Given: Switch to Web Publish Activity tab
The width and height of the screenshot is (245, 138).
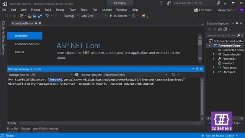Looking at the screenshot, I should click(x=46, y=129).
